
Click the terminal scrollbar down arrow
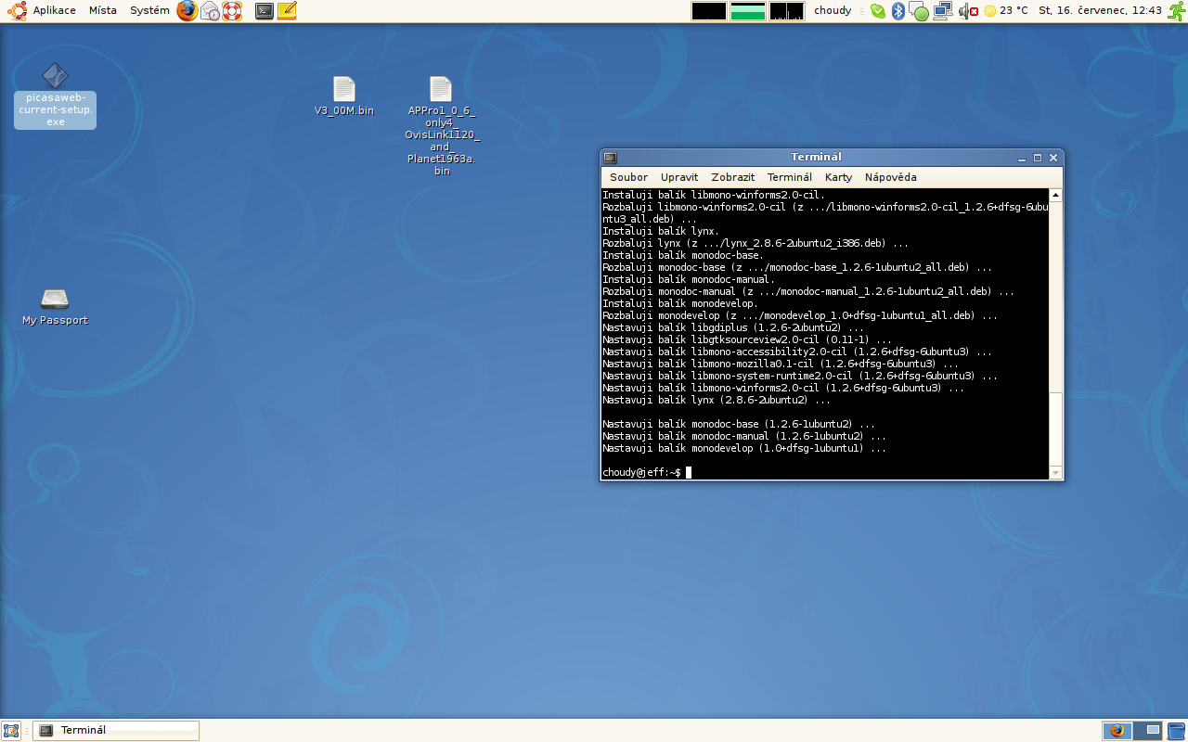pyautogui.click(x=1055, y=473)
